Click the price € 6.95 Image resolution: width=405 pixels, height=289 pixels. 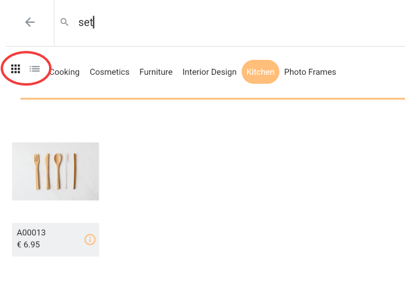pyautogui.click(x=28, y=245)
